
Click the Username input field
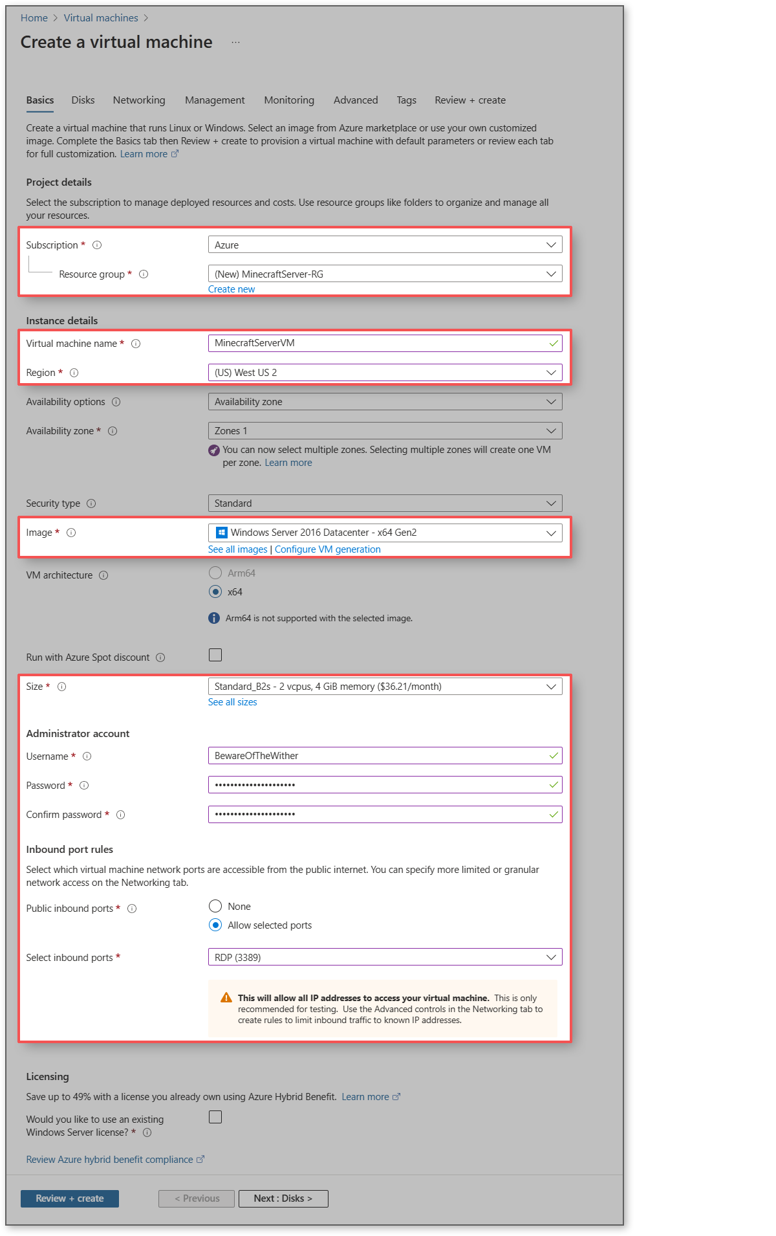tap(385, 756)
